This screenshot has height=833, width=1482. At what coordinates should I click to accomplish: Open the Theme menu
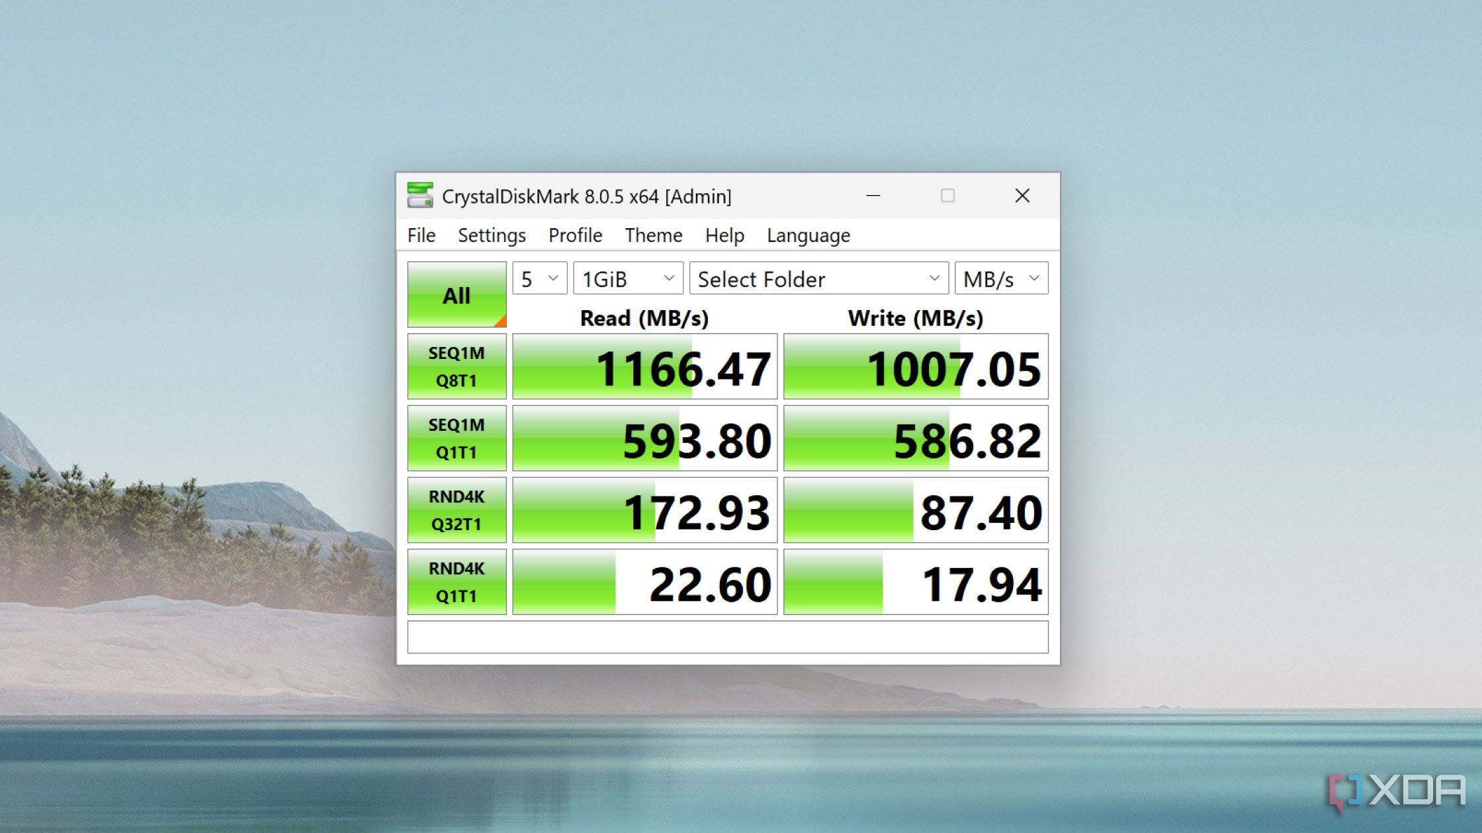[x=652, y=235]
